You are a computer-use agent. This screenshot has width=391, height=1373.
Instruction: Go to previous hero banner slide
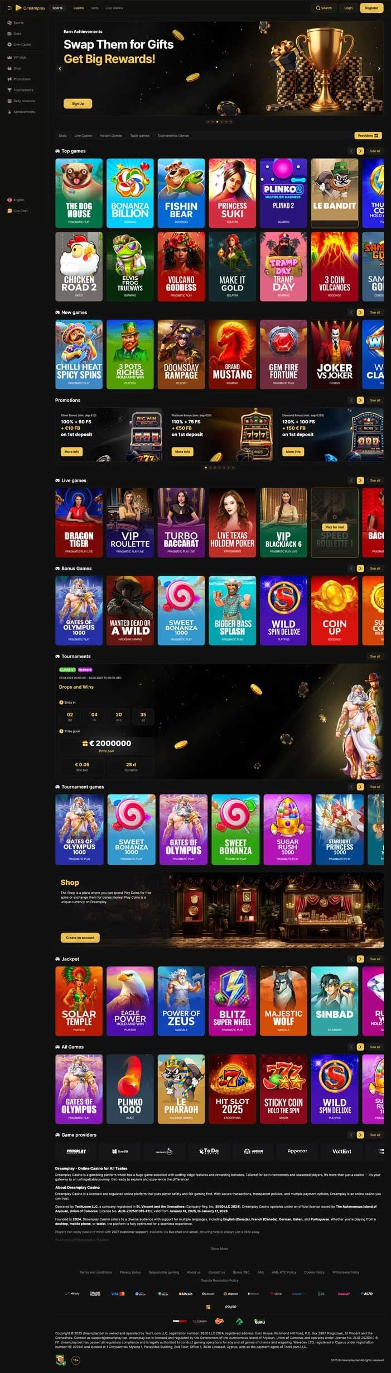[60, 69]
